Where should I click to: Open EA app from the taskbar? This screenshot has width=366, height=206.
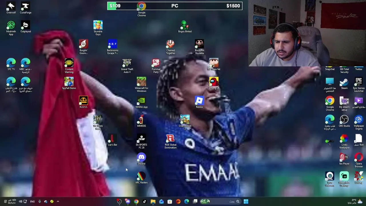pyautogui.click(x=178, y=201)
